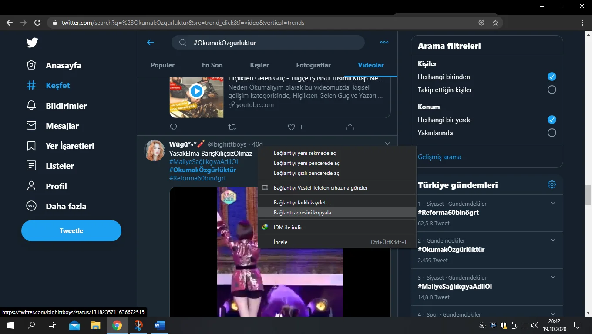Click the #OkumakÖzgürlüktür search field
Screen dimensions: 592x334
coord(274,43)
